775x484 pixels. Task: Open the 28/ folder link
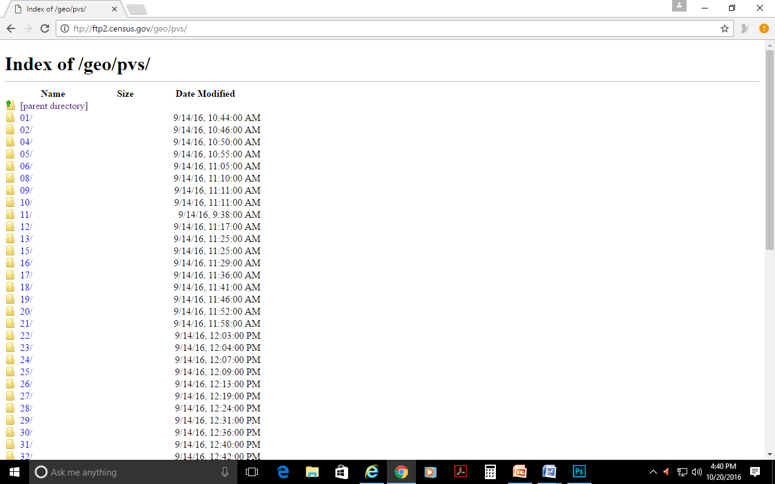[26, 408]
